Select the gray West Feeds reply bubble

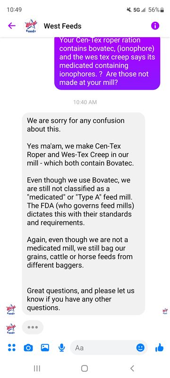click(84, 214)
